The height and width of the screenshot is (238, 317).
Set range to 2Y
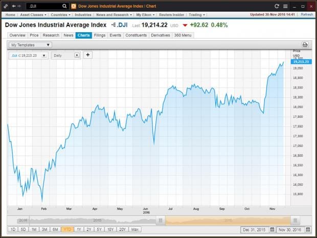tap(89, 229)
